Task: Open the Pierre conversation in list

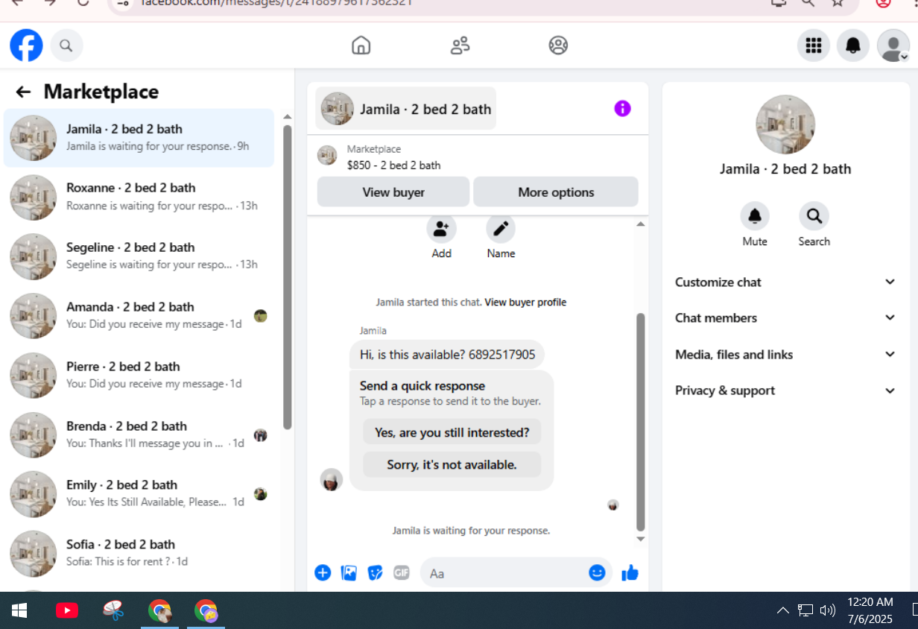Action: [x=139, y=375]
